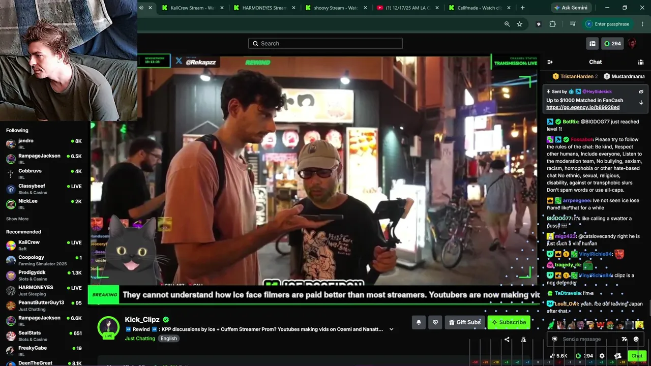
Task: Click the Mustardmama top gifter entry
Action: pos(625,76)
